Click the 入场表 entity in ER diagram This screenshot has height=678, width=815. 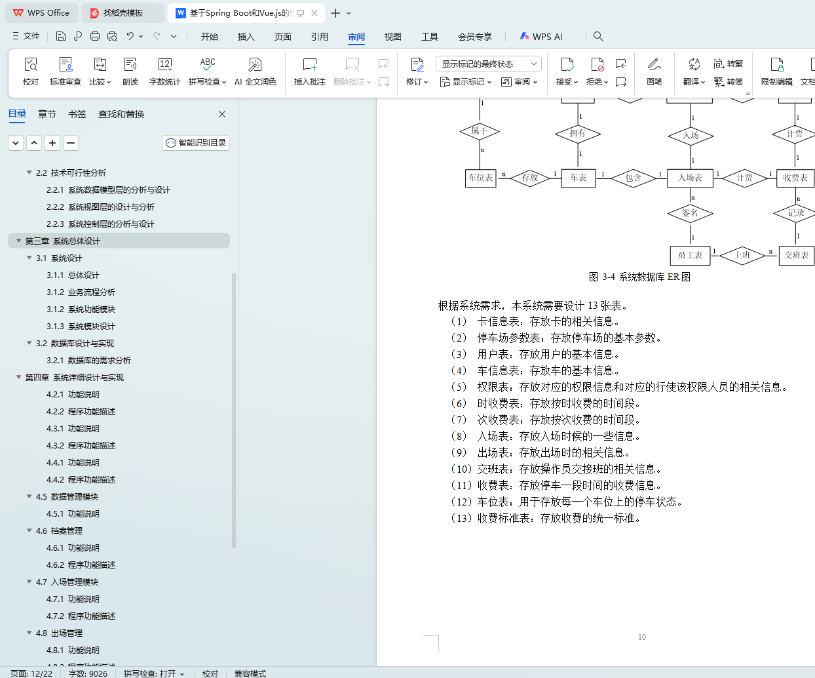point(691,178)
